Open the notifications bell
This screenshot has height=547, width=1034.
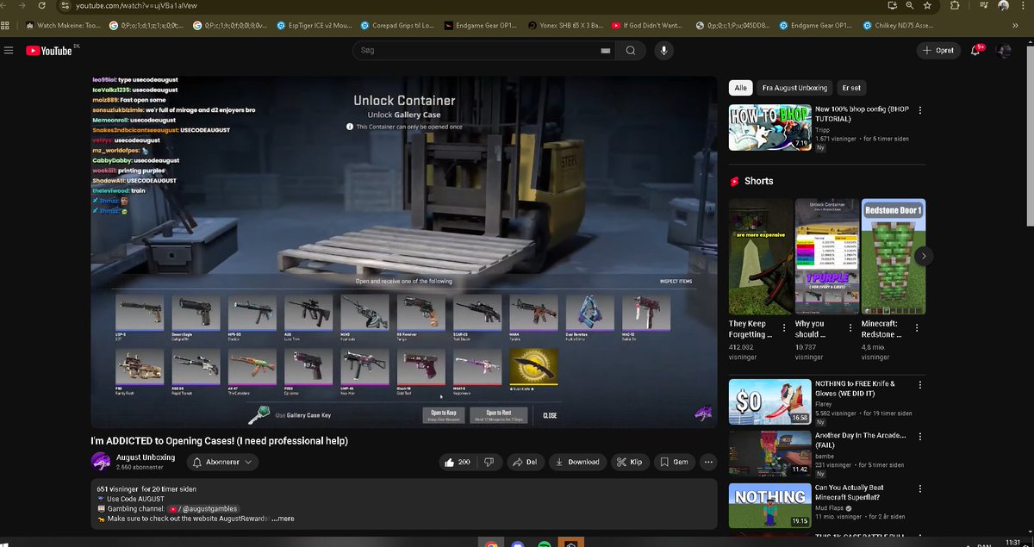975,51
